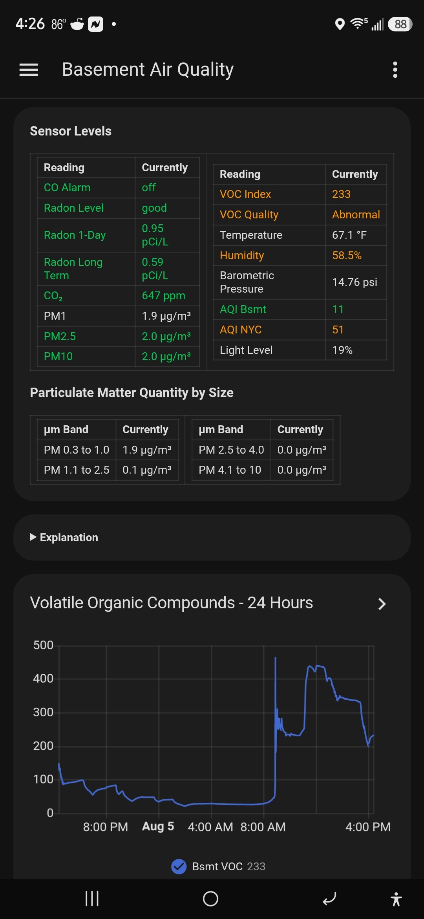Tap the chart app notification icon
Screen dimensions: 424x919
point(95,24)
